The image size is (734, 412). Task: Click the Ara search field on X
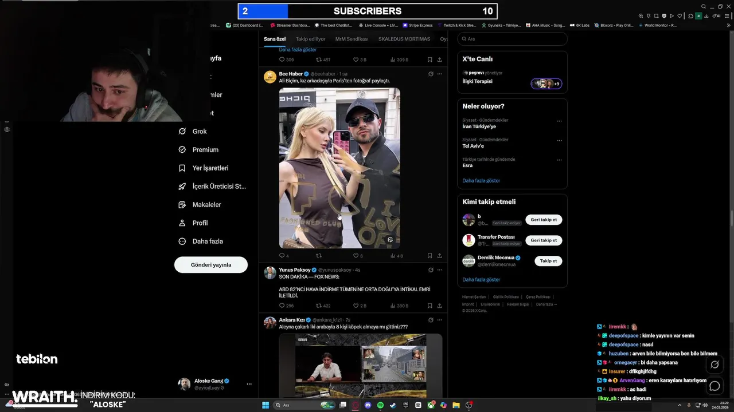pos(512,39)
